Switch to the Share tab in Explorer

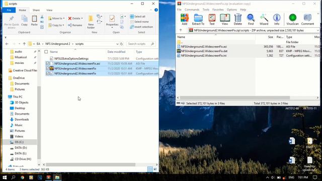coord(36,10)
